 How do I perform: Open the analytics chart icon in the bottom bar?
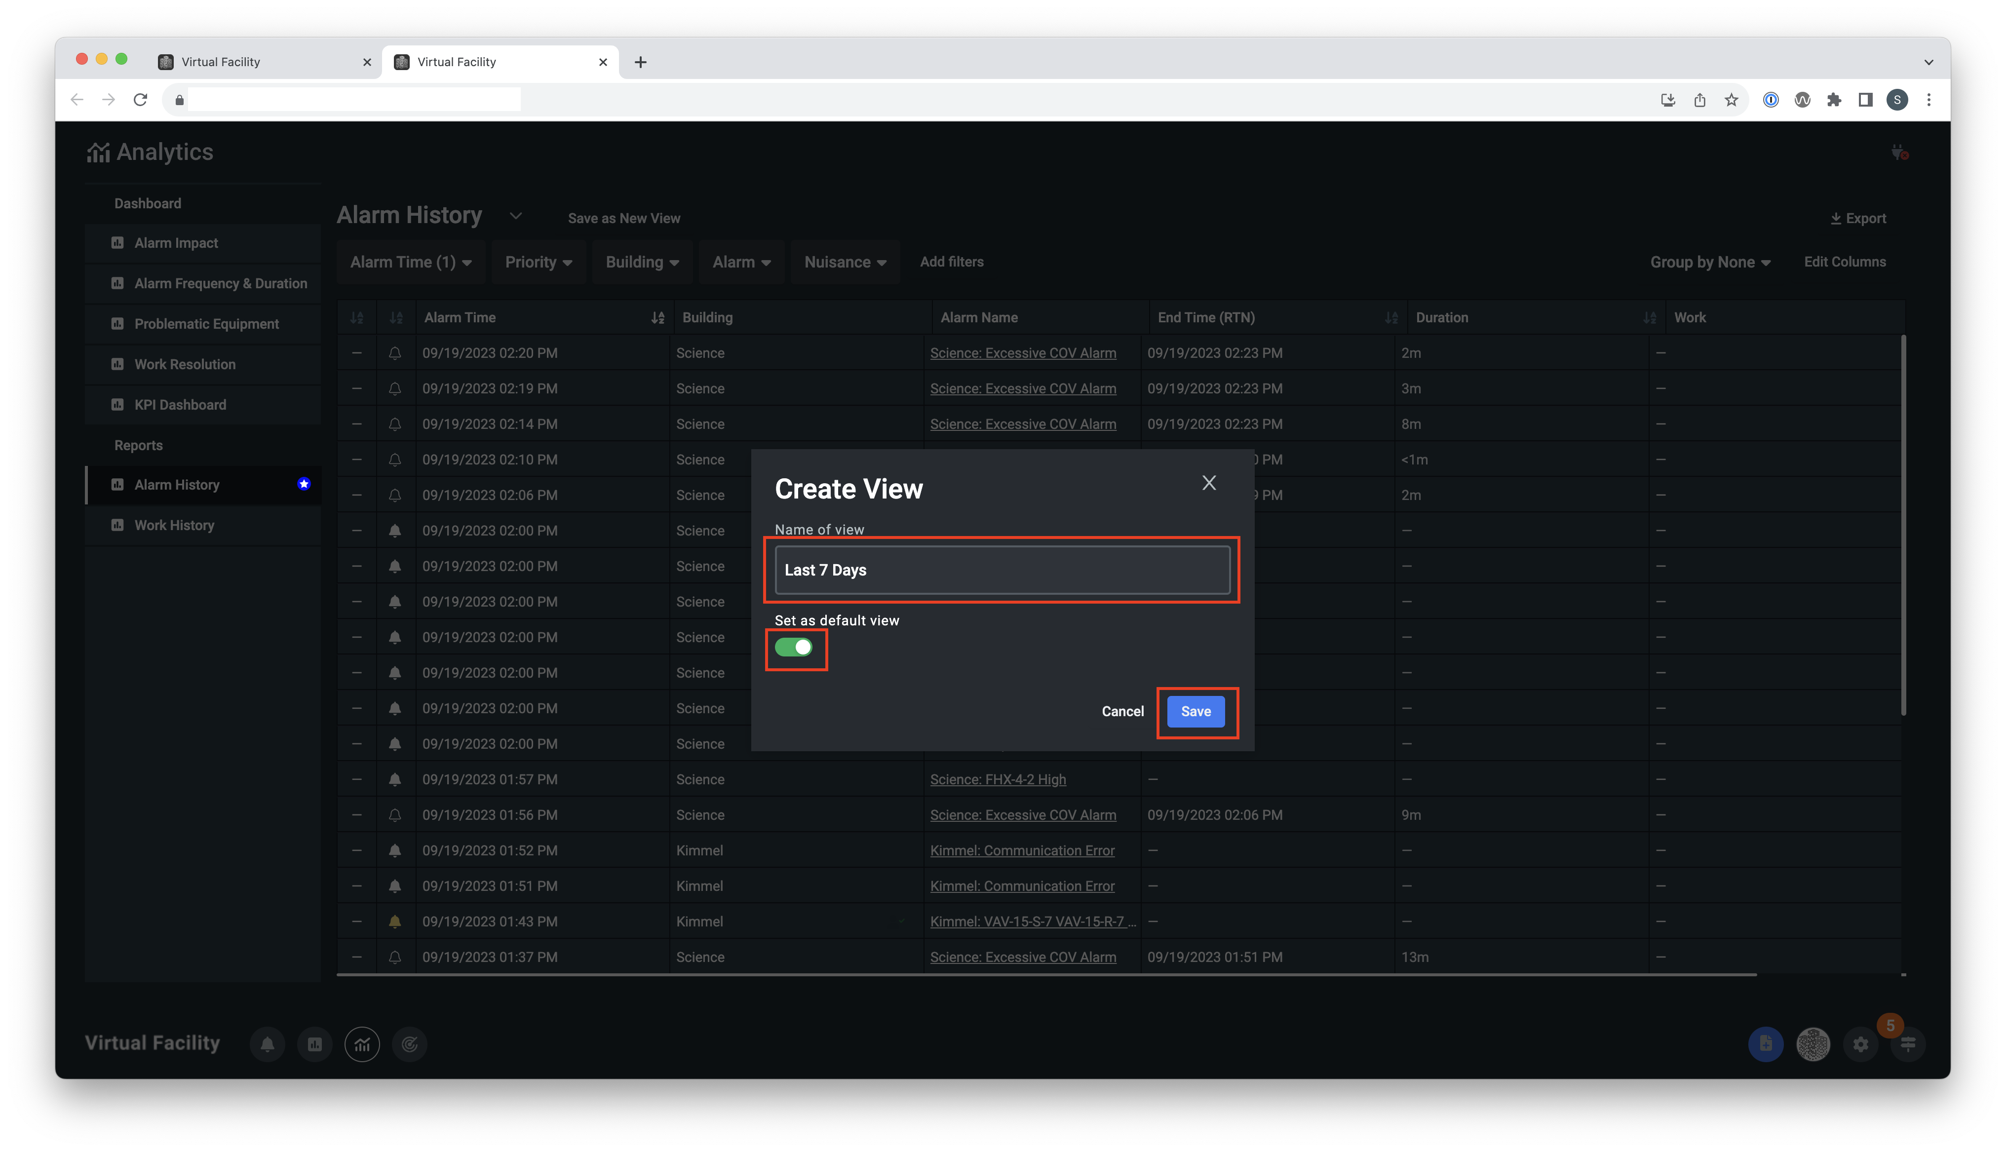click(362, 1044)
